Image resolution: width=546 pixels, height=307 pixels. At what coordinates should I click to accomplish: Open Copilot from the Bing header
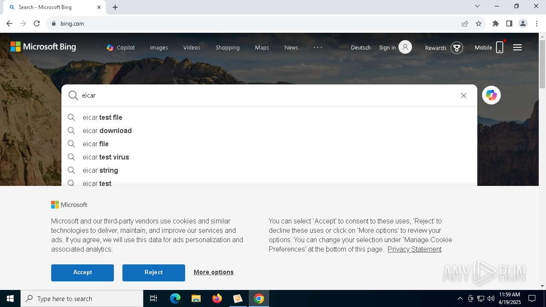pyautogui.click(x=121, y=47)
